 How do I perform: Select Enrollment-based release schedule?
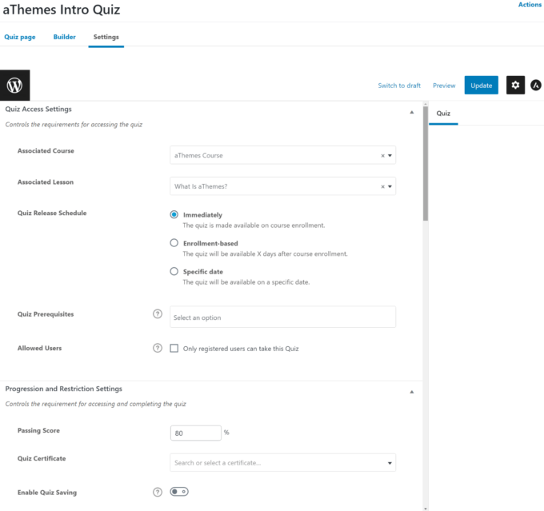click(174, 243)
